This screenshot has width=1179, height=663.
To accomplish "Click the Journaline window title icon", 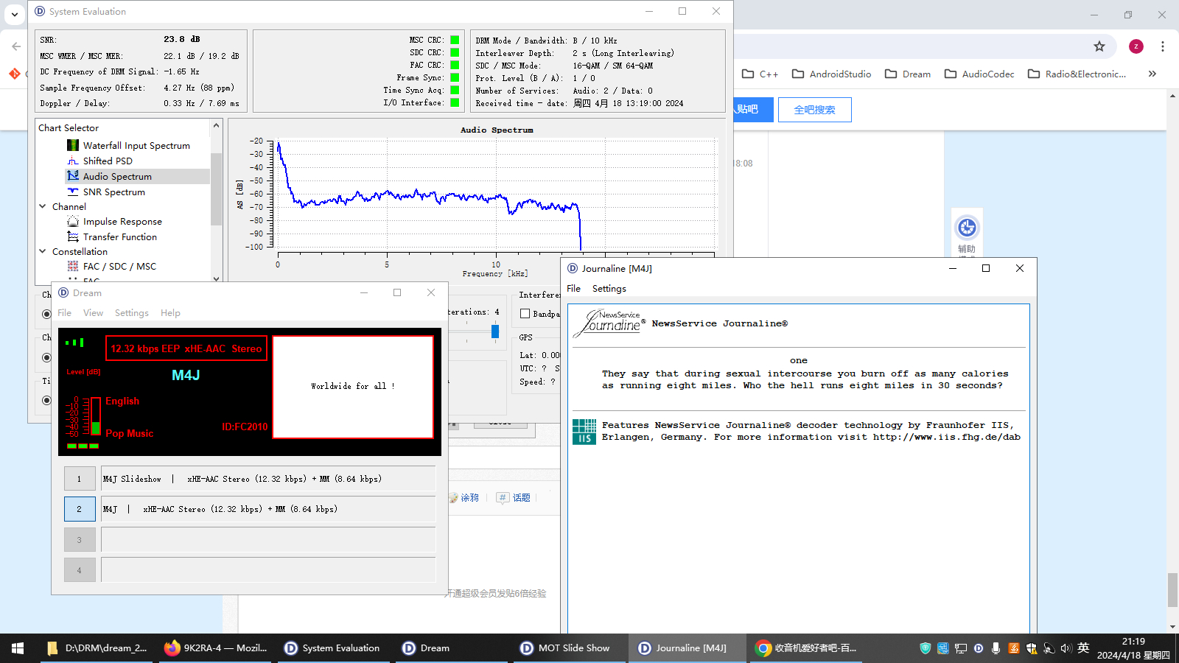I will [x=573, y=268].
